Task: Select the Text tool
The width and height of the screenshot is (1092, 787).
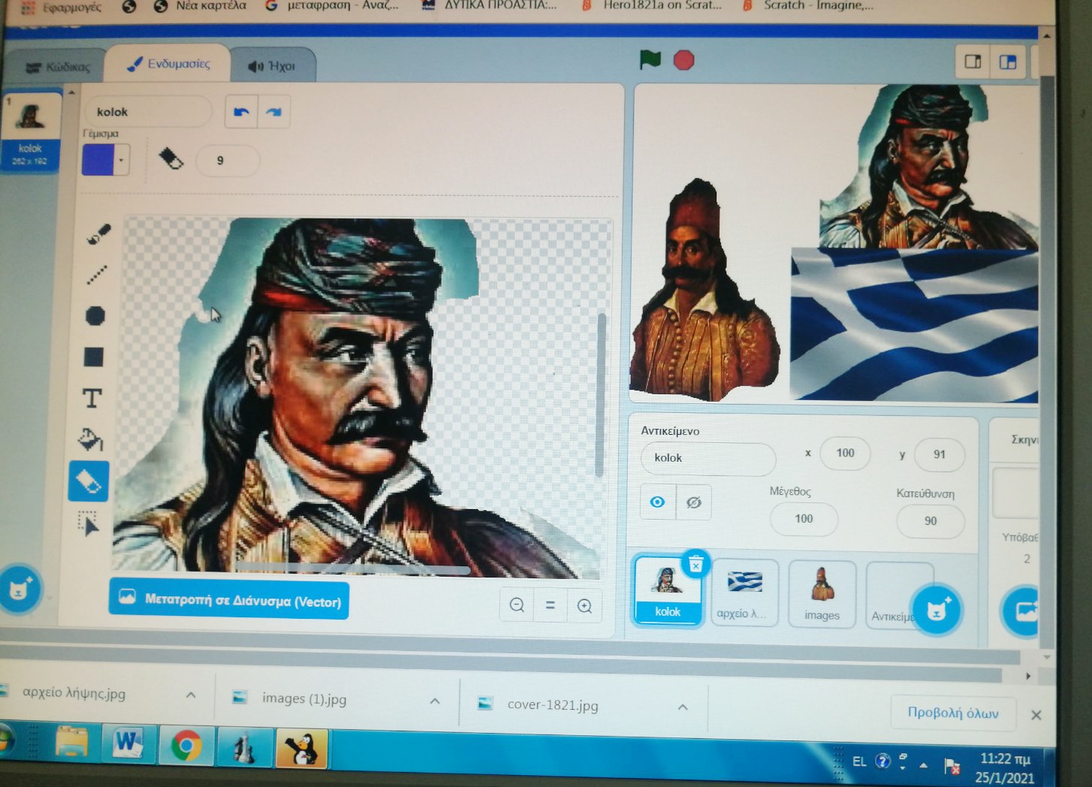Action: click(x=92, y=398)
